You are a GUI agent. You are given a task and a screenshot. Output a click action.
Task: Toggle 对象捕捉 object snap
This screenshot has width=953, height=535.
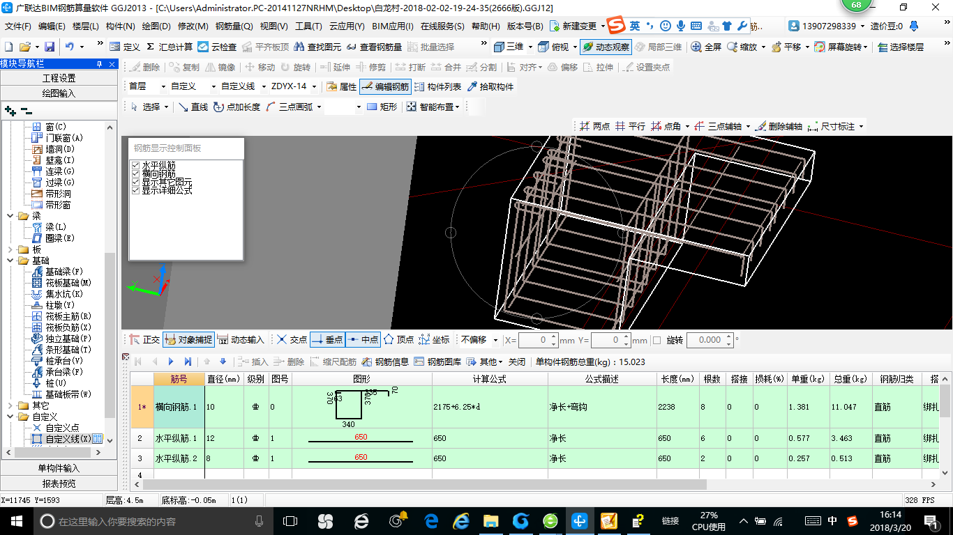[188, 340]
